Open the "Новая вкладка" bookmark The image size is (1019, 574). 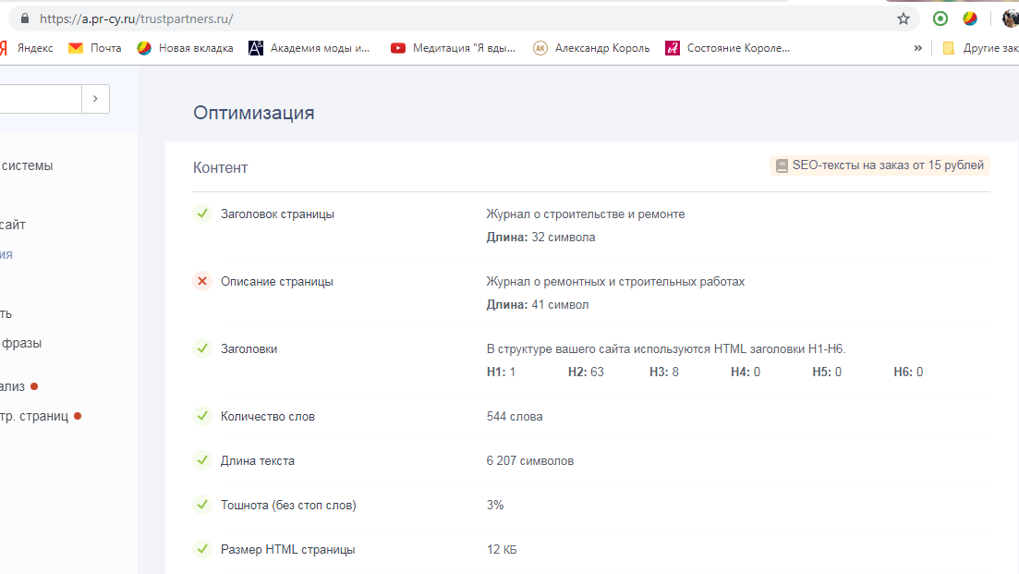[x=185, y=48]
